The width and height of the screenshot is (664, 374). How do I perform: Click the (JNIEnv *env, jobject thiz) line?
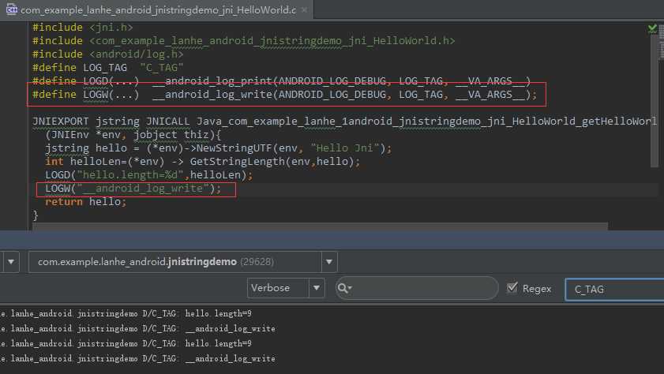[133, 135]
